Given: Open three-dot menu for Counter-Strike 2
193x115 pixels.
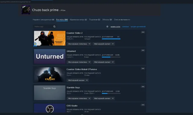Looking at the screenshot, I should [143, 32].
